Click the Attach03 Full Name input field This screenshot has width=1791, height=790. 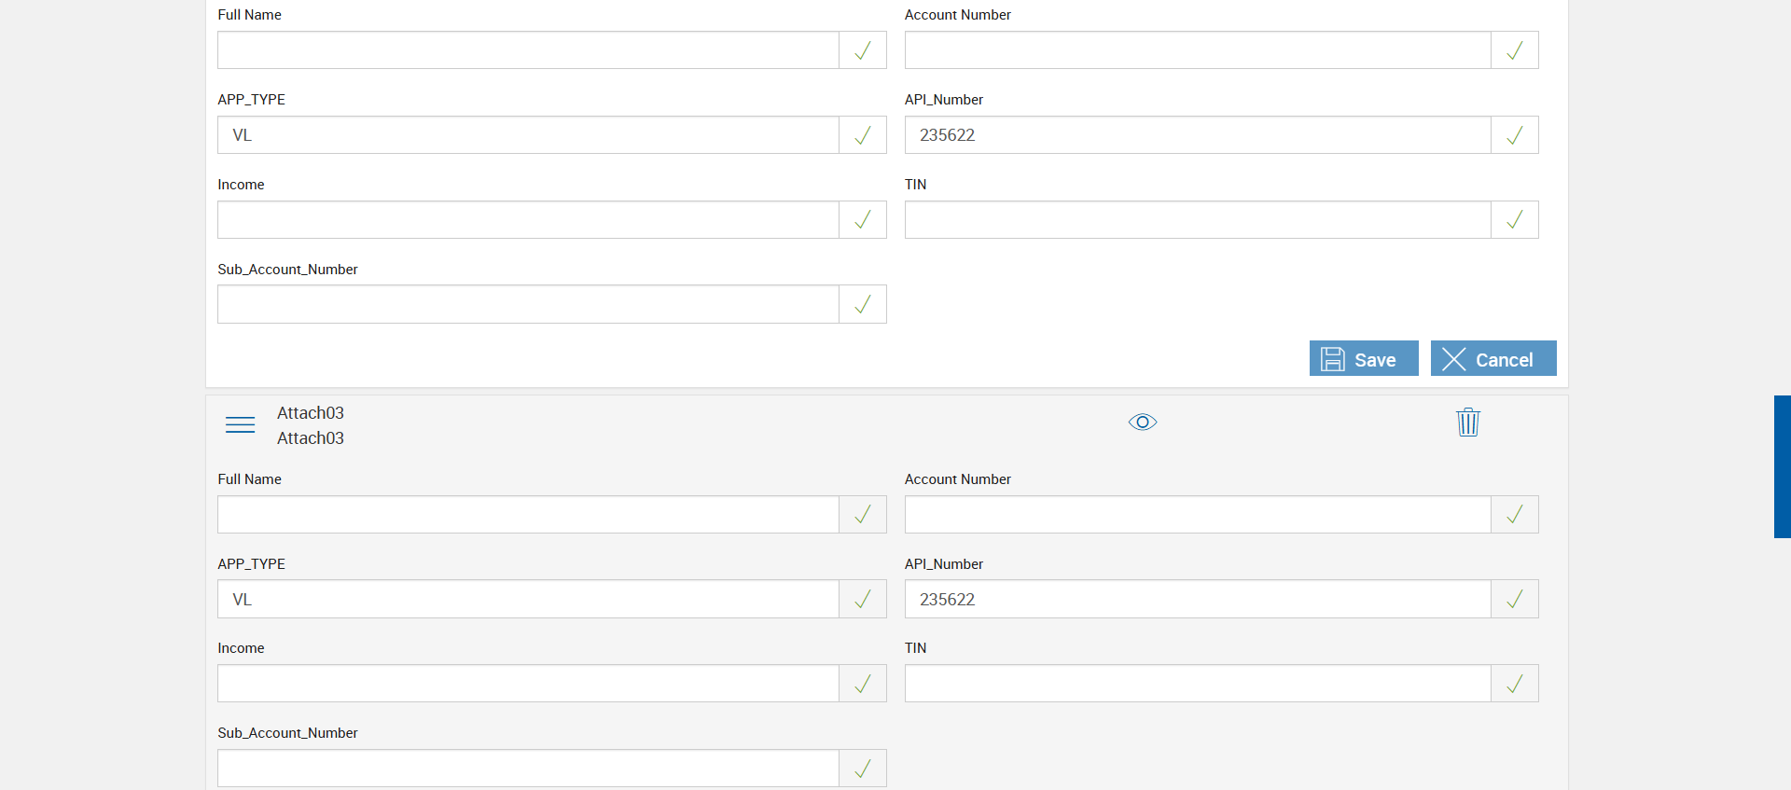528,515
